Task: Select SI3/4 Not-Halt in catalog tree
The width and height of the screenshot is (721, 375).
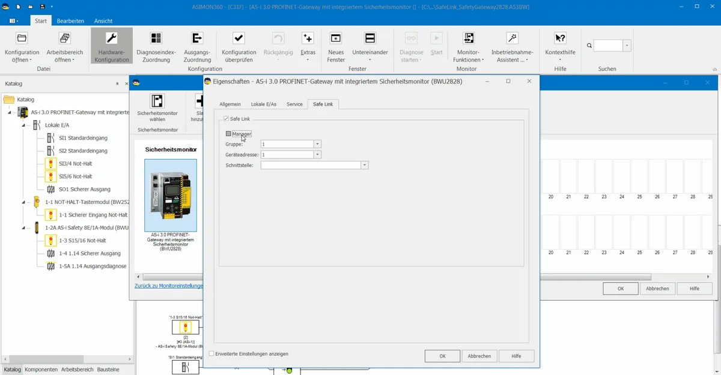Action: 75,164
